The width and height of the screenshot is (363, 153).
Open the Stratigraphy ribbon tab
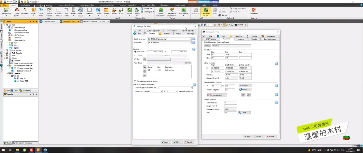(25, 5)
